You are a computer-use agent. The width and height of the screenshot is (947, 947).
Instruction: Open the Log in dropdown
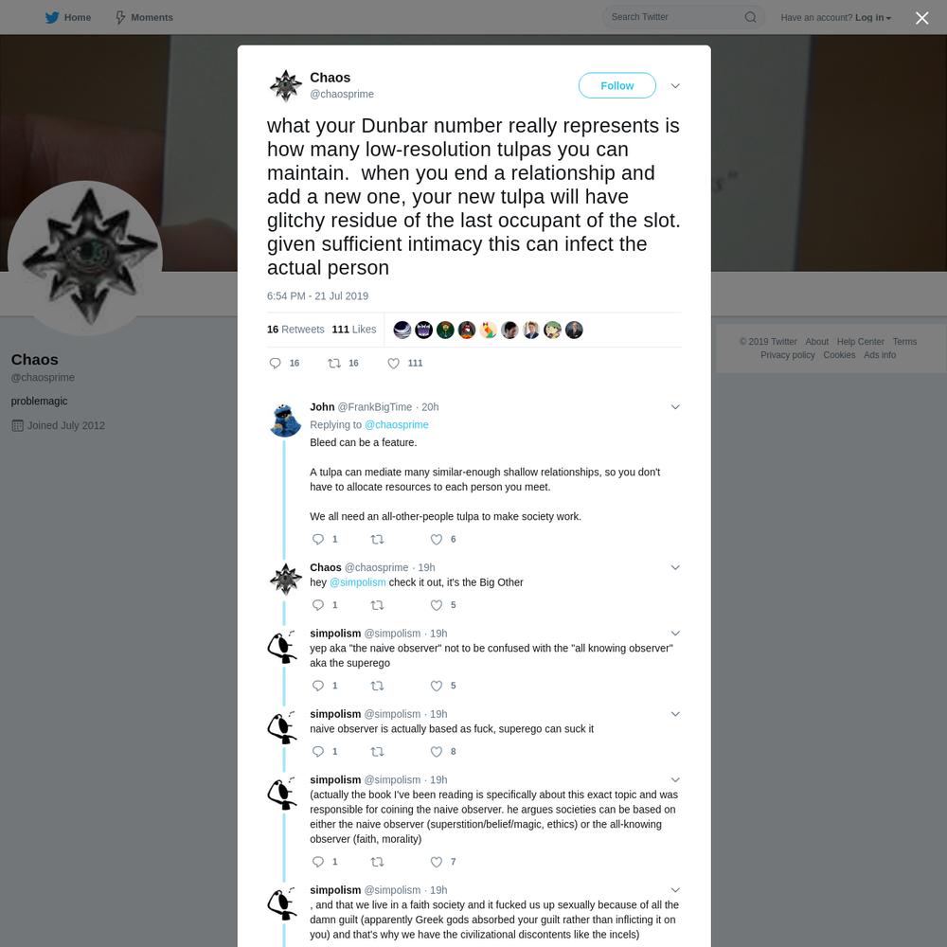873,17
